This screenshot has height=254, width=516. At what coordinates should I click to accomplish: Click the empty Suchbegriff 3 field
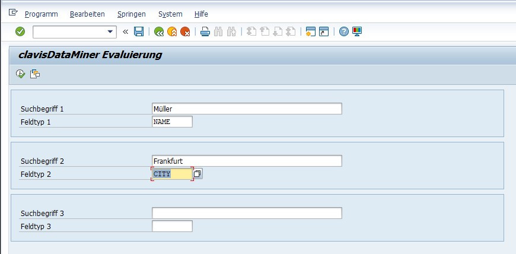247,213
